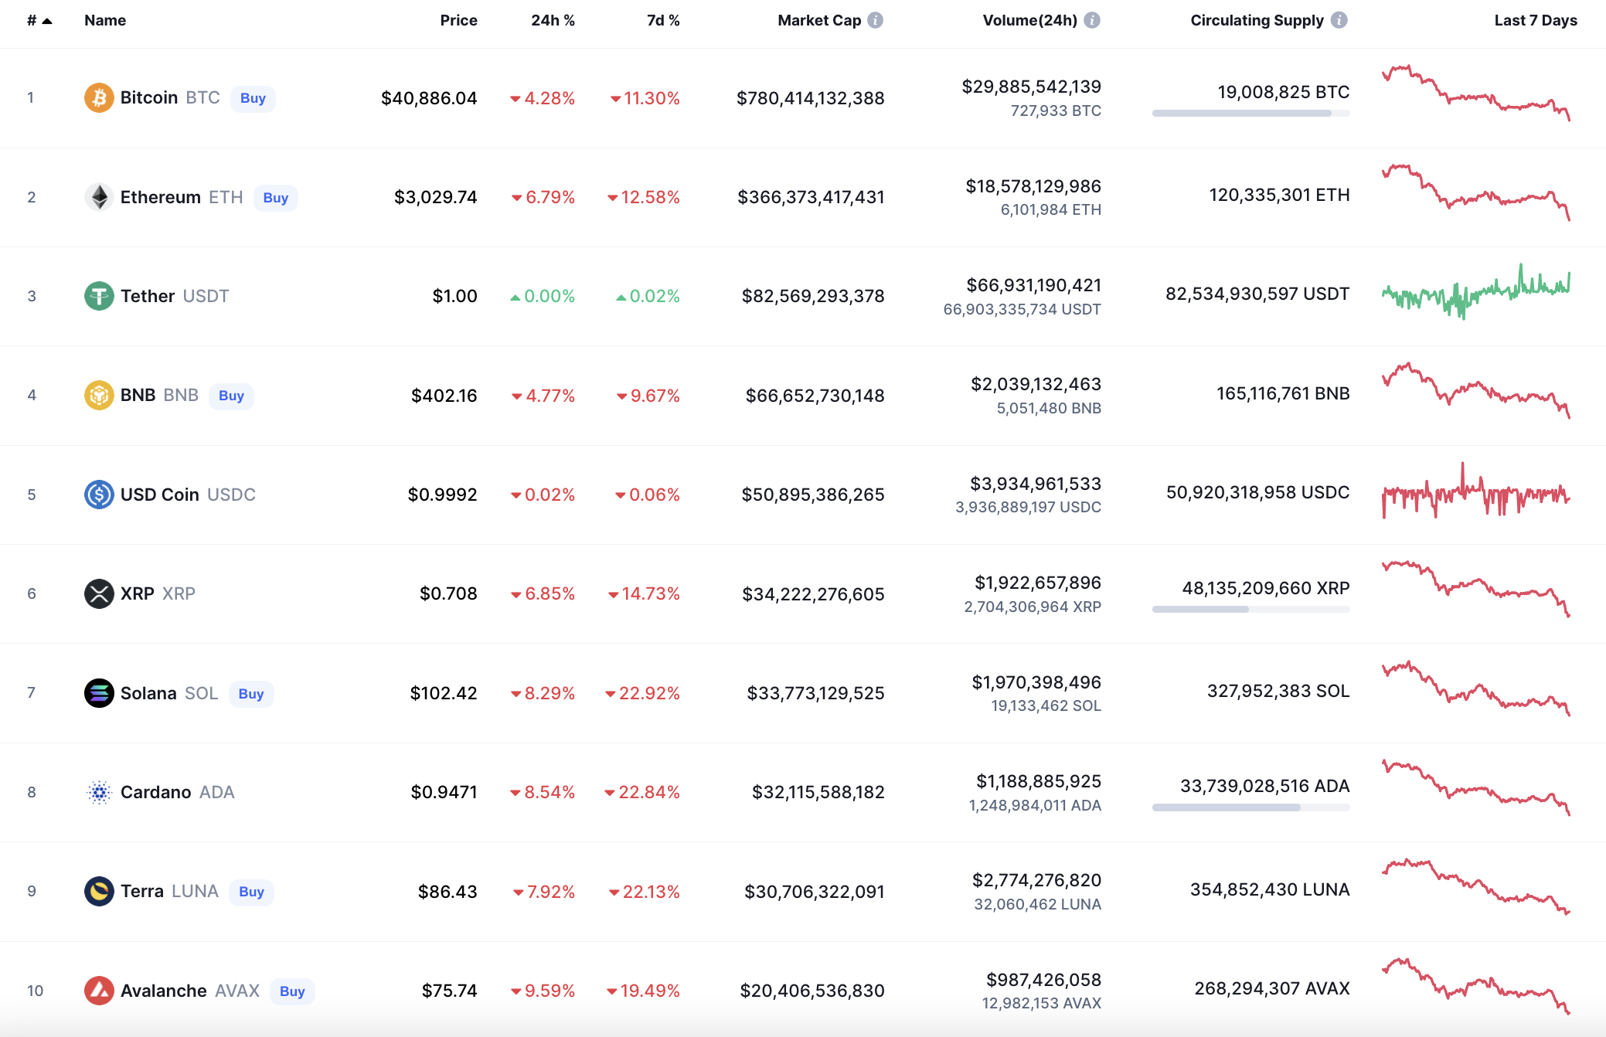This screenshot has height=1037, width=1606.
Task: Open the Circulating Supply info icon
Action: (1339, 20)
